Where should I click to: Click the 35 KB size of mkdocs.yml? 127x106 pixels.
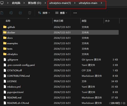115,87
